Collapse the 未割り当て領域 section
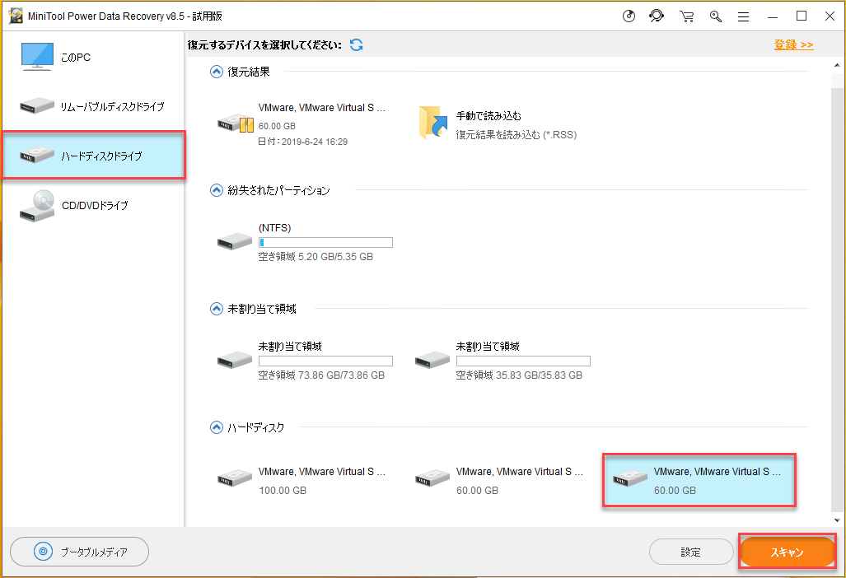The height and width of the screenshot is (578, 846). 217,309
